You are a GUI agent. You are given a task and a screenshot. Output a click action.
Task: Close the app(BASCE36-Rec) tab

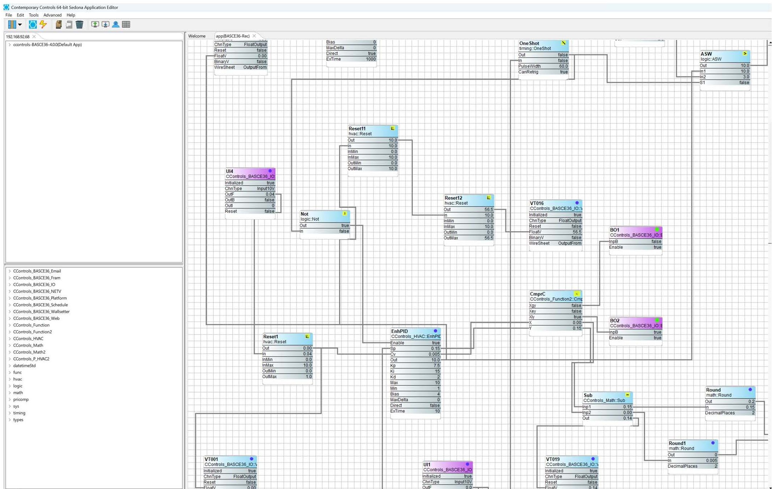[x=254, y=36]
